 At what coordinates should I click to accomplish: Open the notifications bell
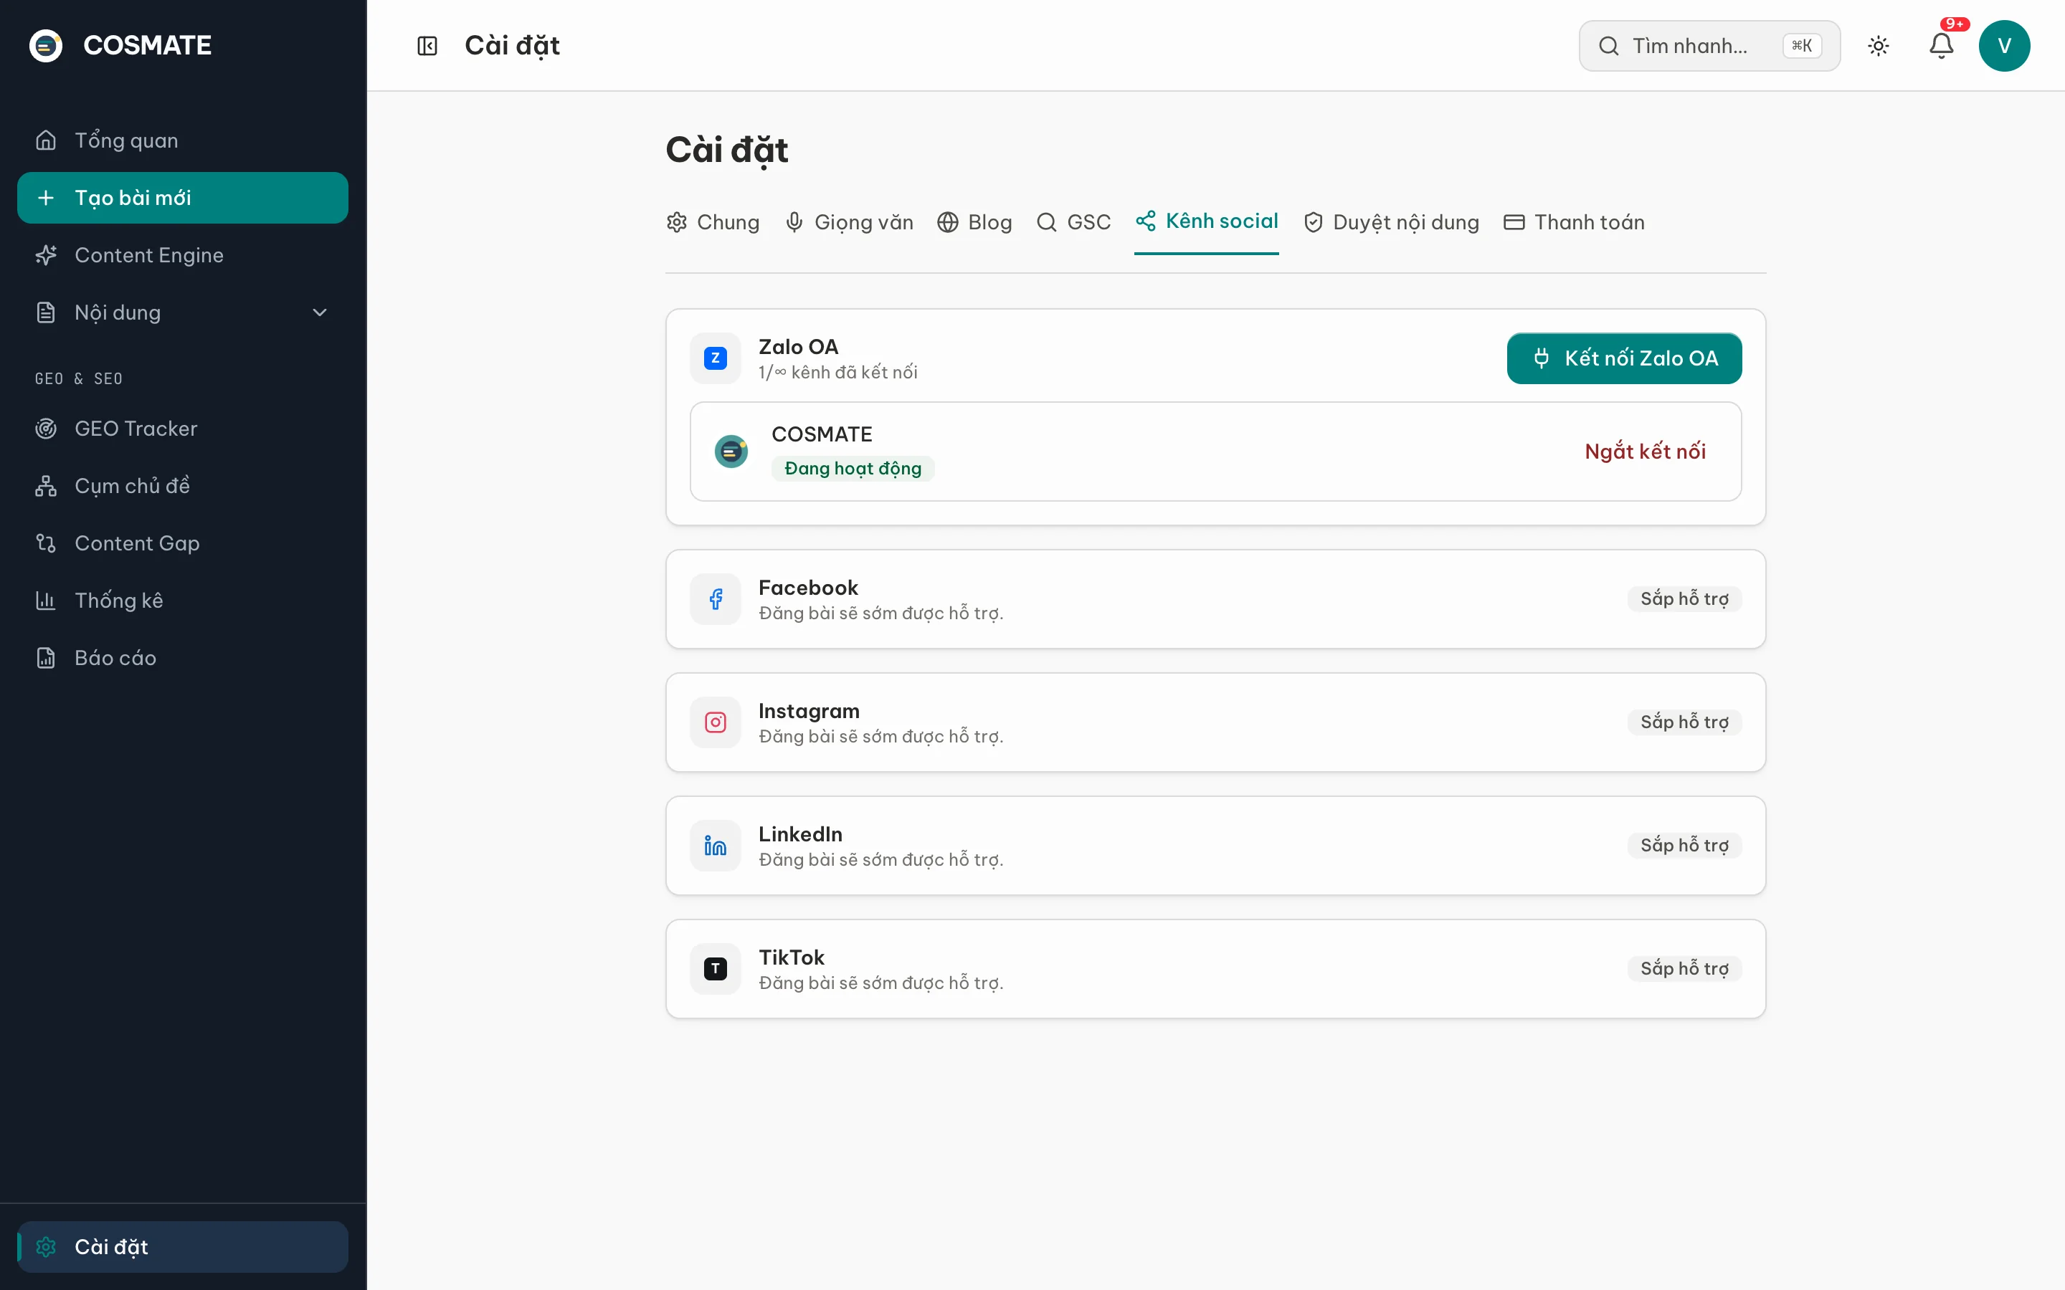(1941, 46)
